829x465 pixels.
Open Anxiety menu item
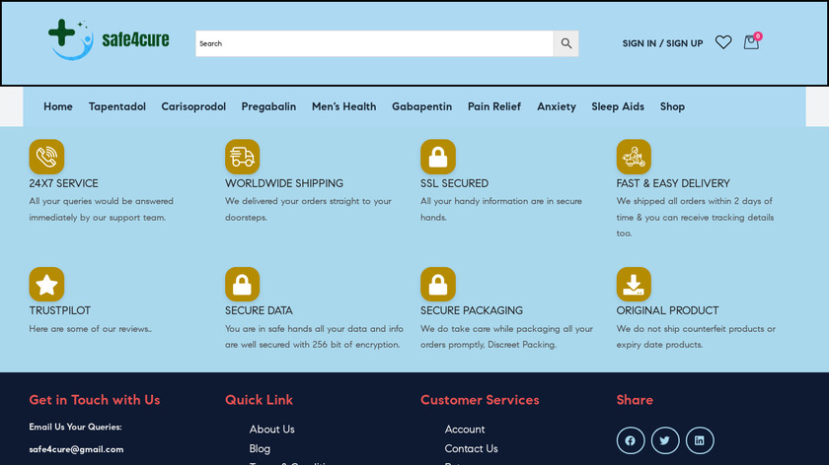coord(557,106)
